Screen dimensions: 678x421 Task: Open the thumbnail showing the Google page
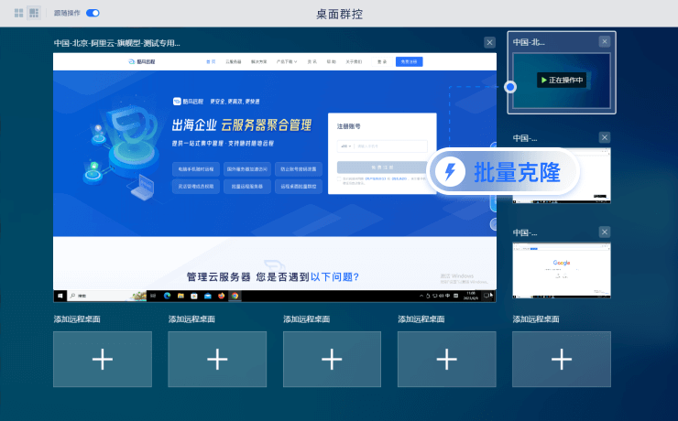tap(562, 270)
